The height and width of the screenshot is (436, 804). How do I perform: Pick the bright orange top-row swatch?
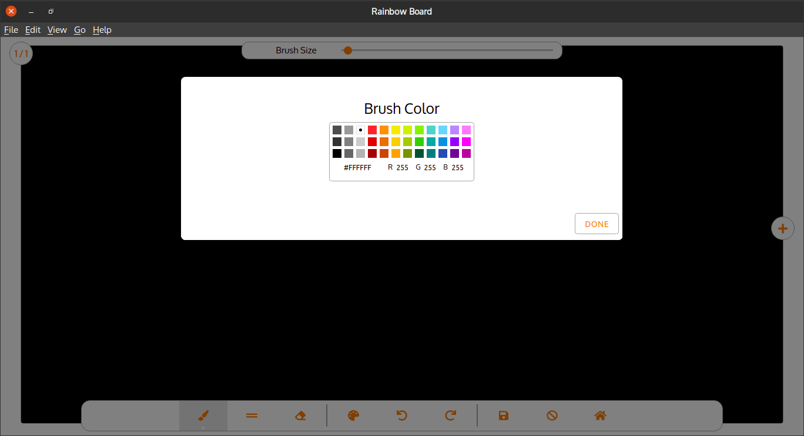384,130
